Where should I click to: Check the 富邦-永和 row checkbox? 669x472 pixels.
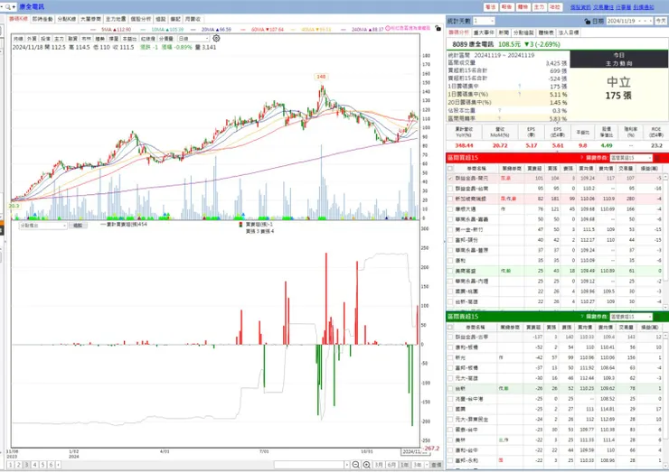(450, 460)
